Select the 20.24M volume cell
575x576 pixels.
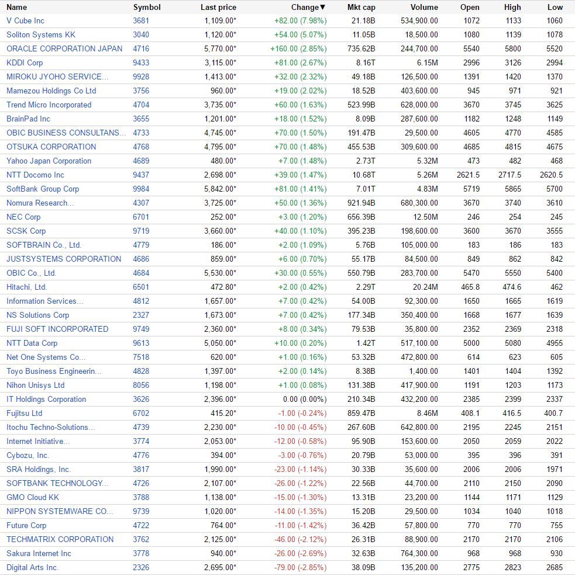point(425,287)
